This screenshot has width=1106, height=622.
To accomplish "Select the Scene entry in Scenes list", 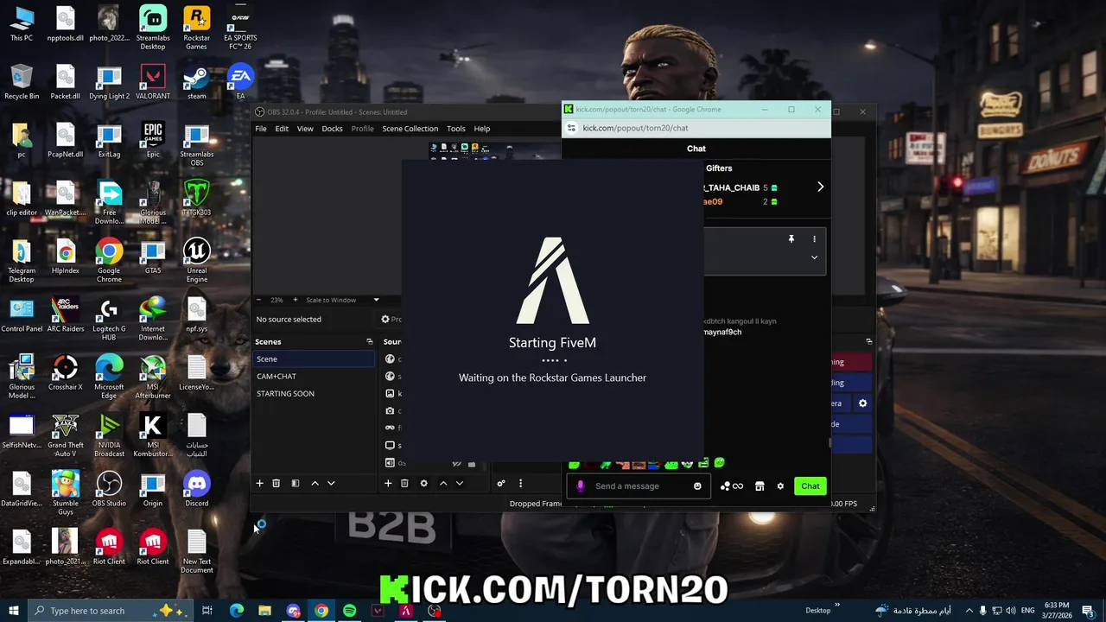I will 315,359.
